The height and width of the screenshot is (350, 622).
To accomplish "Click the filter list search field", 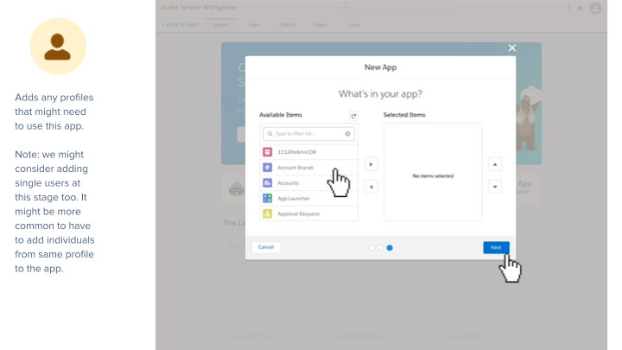I will (x=307, y=134).
